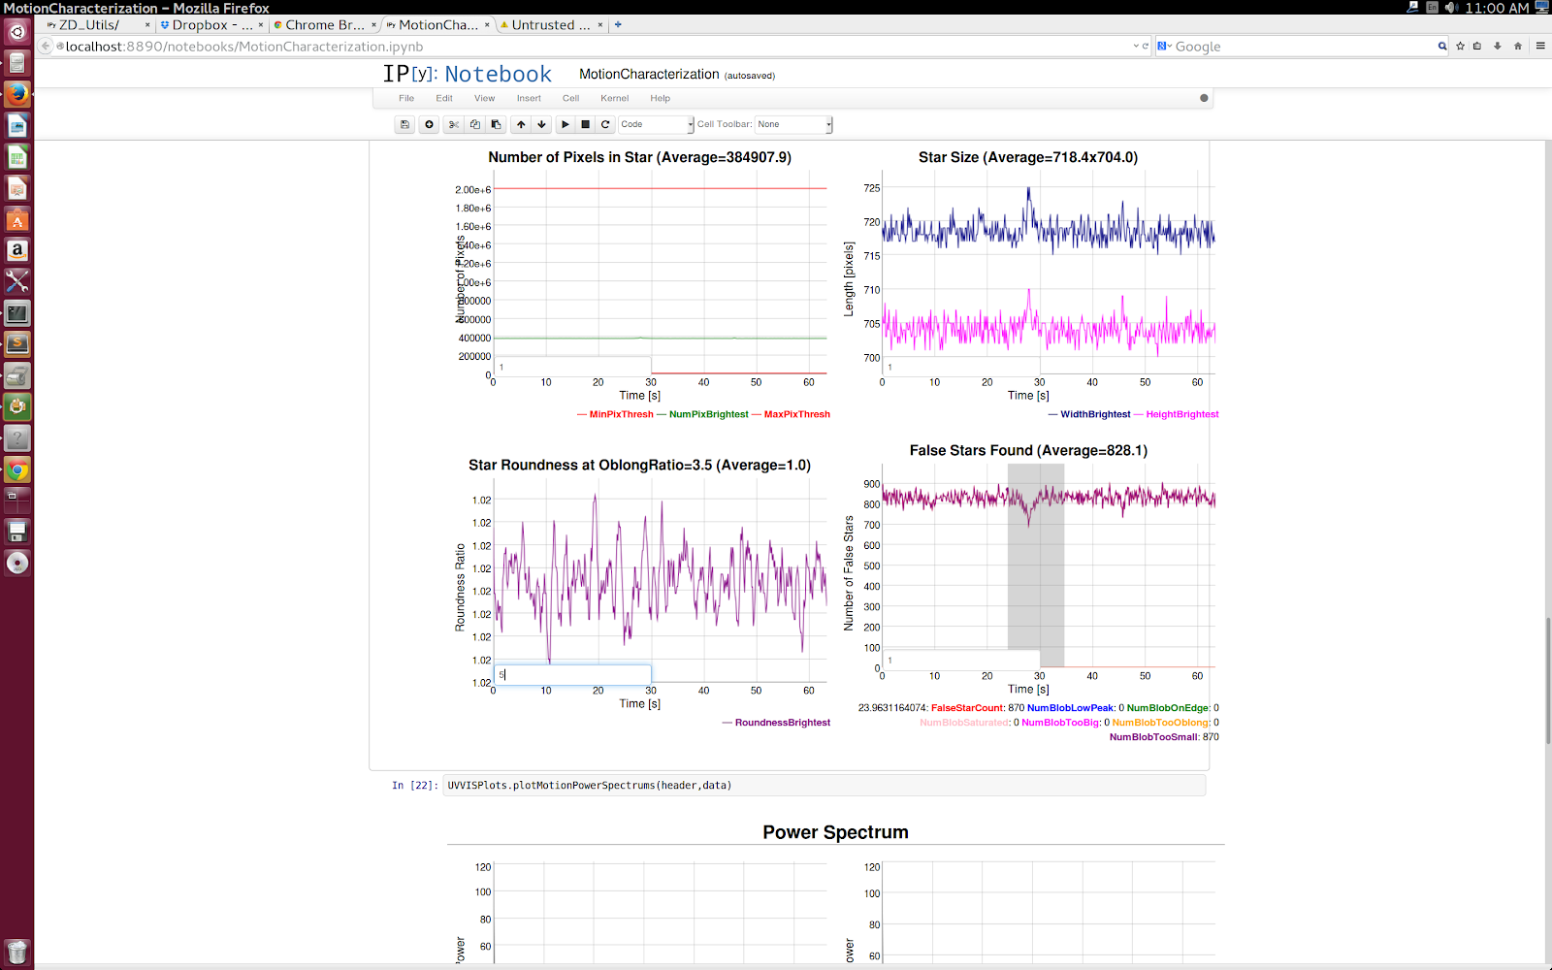The width and height of the screenshot is (1552, 970).
Task: Open the URL history dropdown arrow
Action: tap(1136, 46)
